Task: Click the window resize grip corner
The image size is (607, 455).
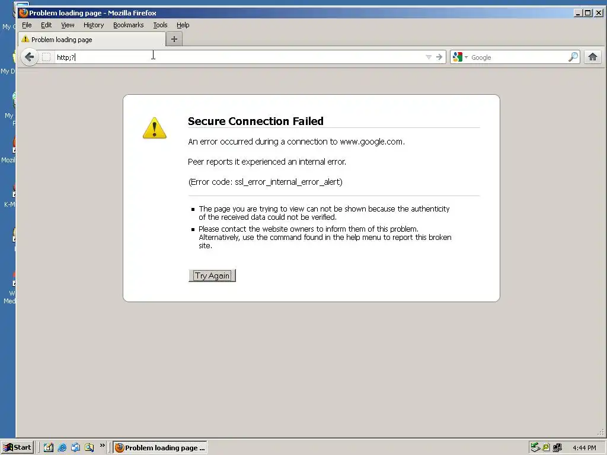Action: (x=600, y=431)
